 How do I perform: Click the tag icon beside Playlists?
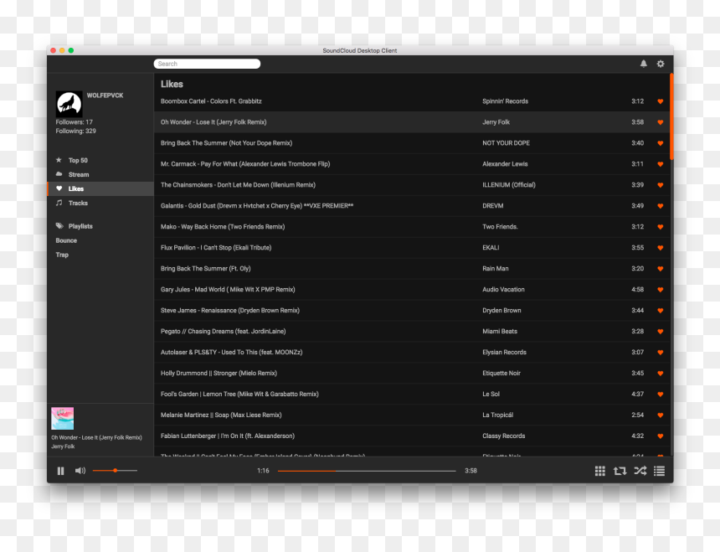[59, 226]
